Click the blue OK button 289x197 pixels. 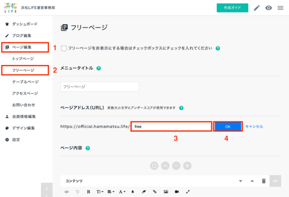point(228,126)
